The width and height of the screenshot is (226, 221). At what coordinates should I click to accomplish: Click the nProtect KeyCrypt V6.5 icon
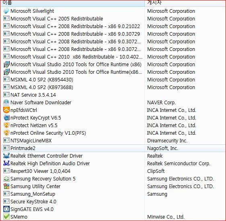click(x=6, y=118)
